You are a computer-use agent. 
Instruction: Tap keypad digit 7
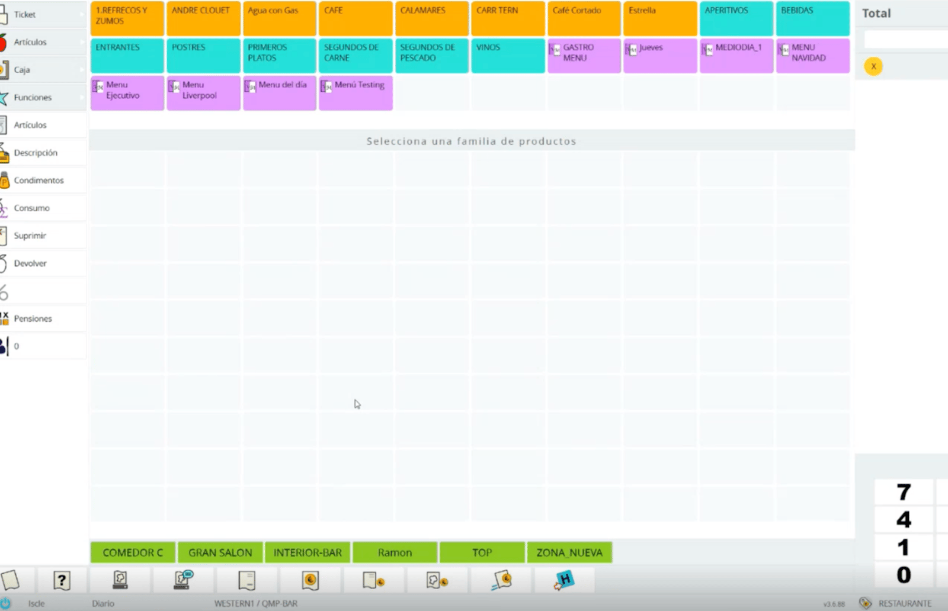(x=904, y=492)
